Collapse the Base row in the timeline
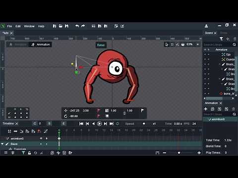238x178 pixels. point(2,144)
